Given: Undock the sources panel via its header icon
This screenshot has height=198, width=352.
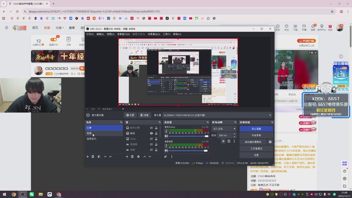Looking at the screenshot, I should pos(160,122).
